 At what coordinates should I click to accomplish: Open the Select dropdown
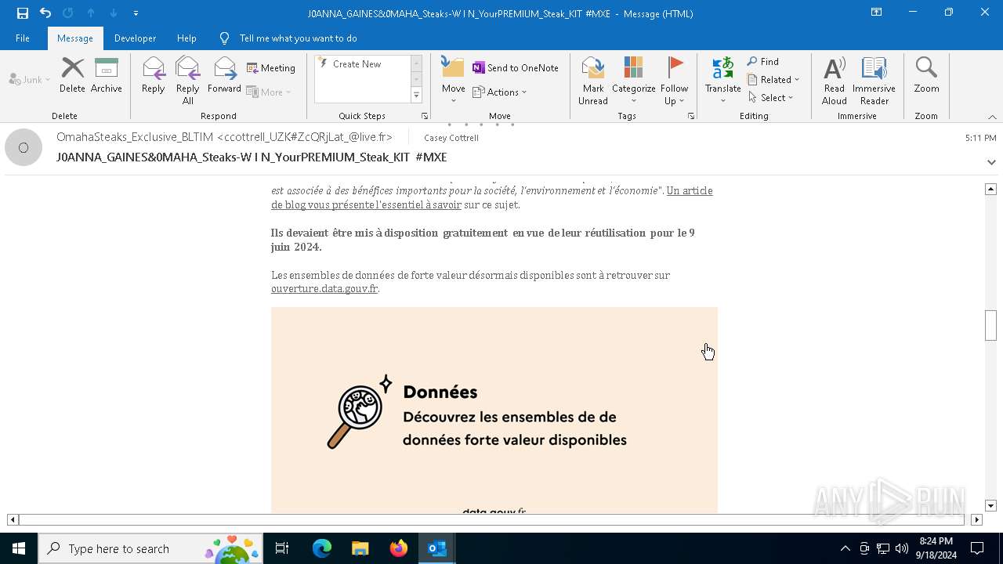pos(771,98)
